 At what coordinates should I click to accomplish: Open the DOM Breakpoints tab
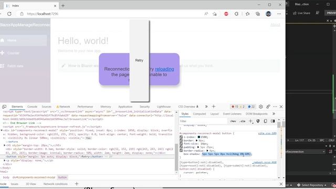[x=257, y=114]
